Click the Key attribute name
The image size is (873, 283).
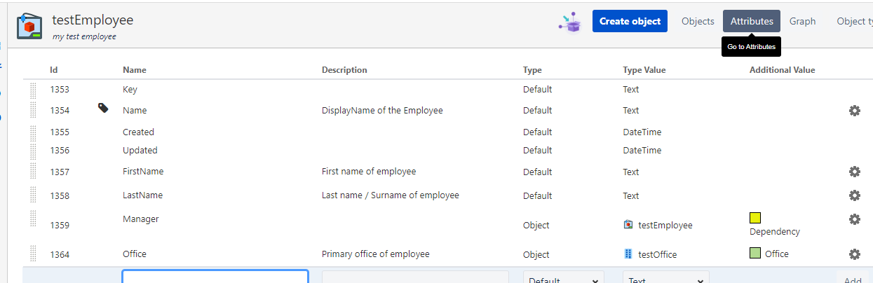point(130,90)
